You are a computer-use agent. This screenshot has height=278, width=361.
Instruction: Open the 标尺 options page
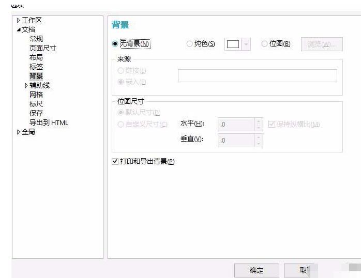[36, 104]
